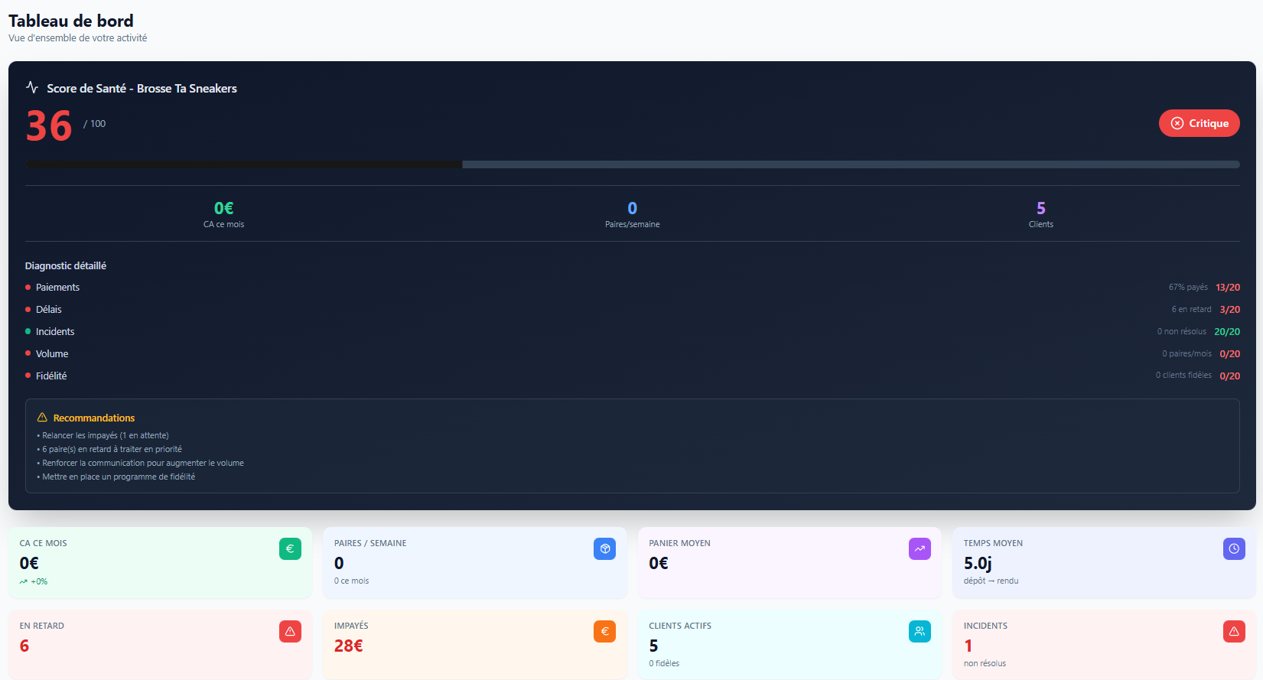Click the EN RETARD value 6
The image size is (1263, 680).
[x=24, y=646]
